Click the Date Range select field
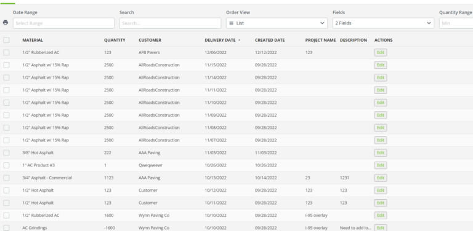The width and height of the screenshot is (473, 231). [63, 23]
